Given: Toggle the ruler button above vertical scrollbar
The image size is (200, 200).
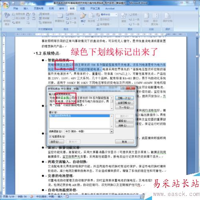Looking at the screenshot, I should (197, 35).
